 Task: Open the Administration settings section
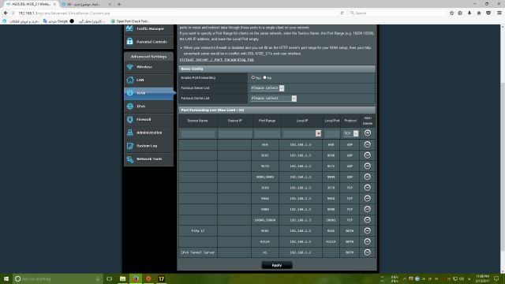point(148,133)
